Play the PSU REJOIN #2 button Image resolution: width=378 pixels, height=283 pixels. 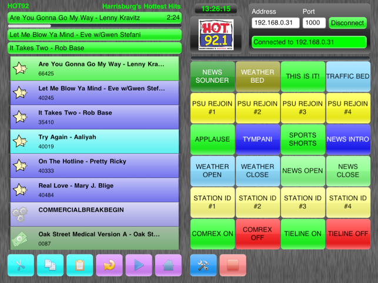coord(257,108)
